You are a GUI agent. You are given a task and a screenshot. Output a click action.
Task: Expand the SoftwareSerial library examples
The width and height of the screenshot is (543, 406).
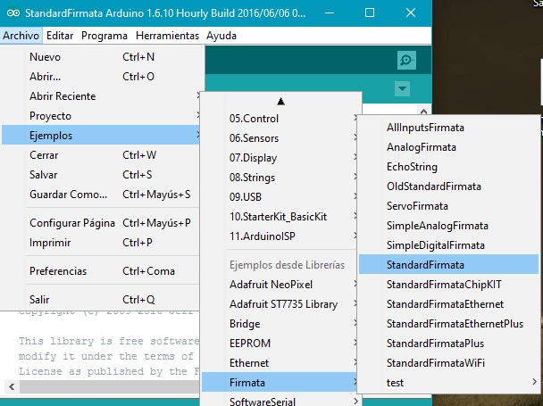280,401
